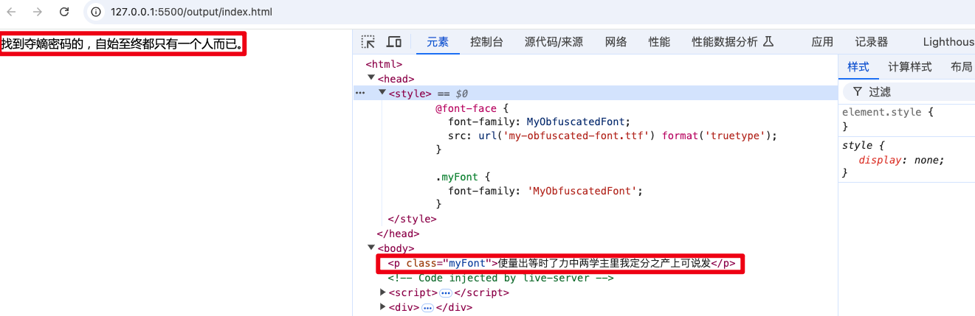The image size is (975, 316).
Task: Open the 控制台 tab
Action: (486, 42)
